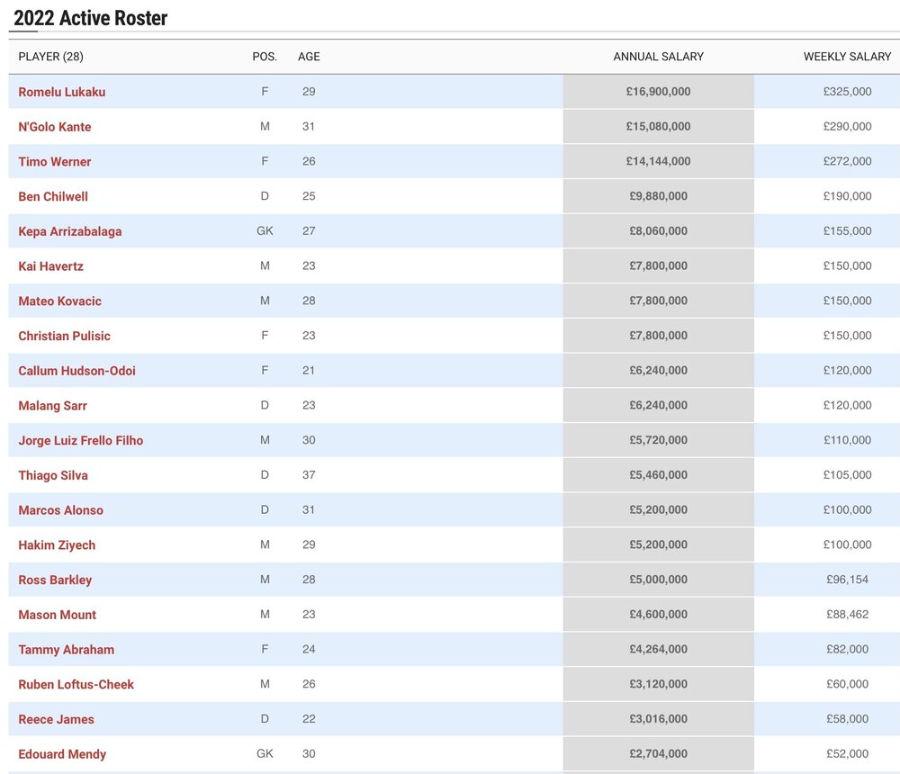Sort by Player (28) column header
This screenshot has height=774, width=900.
pyautogui.click(x=50, y=57)
